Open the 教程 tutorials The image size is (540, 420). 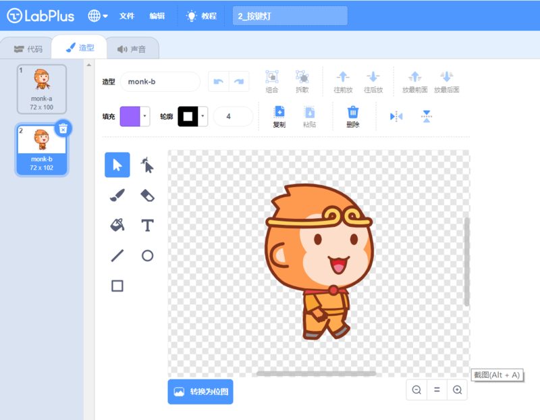click(x=201, y=16)
